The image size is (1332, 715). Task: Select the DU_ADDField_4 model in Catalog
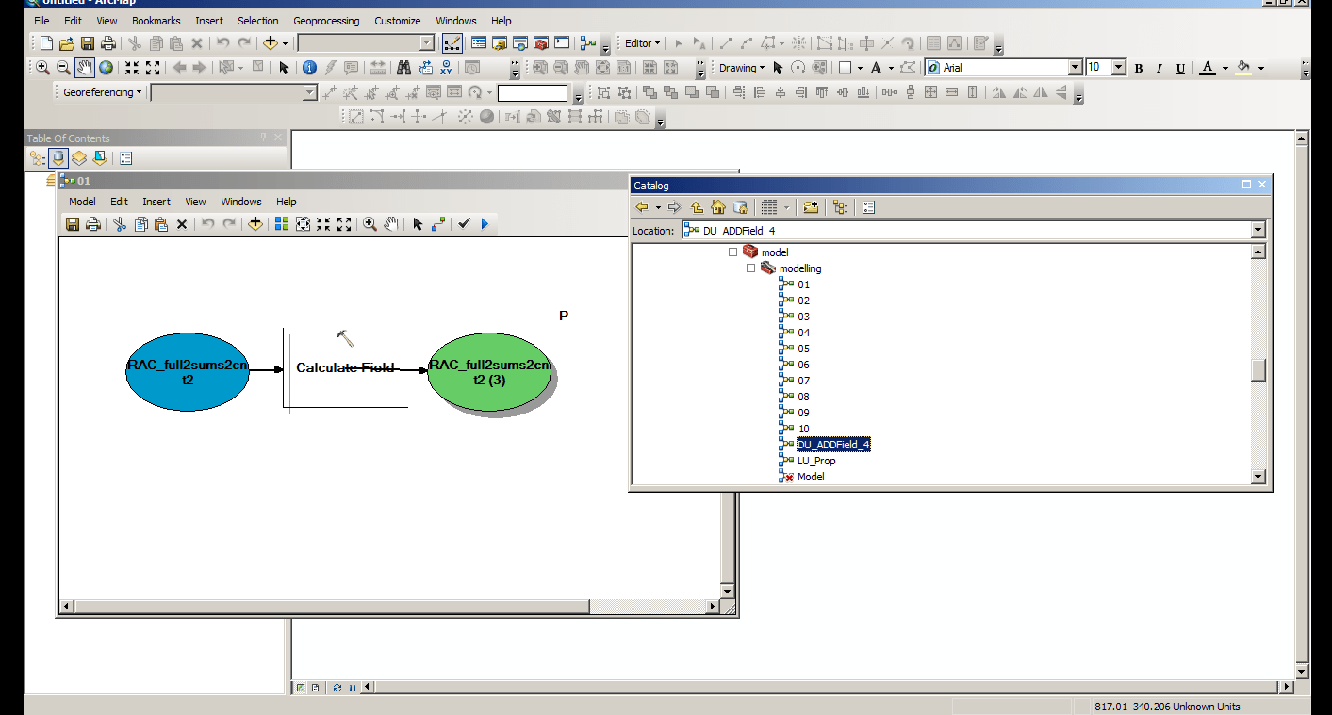[833, 444]
